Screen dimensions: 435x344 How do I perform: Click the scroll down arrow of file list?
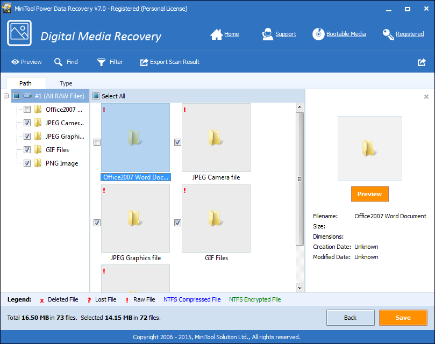coord(299,288)
